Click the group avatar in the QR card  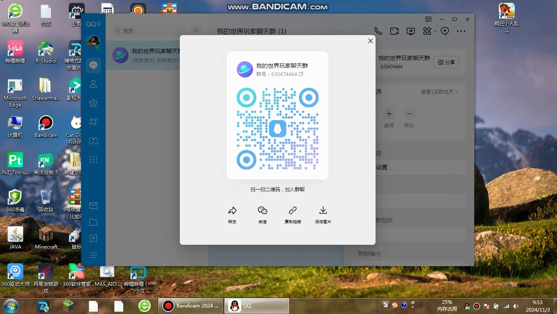point(245,70)
